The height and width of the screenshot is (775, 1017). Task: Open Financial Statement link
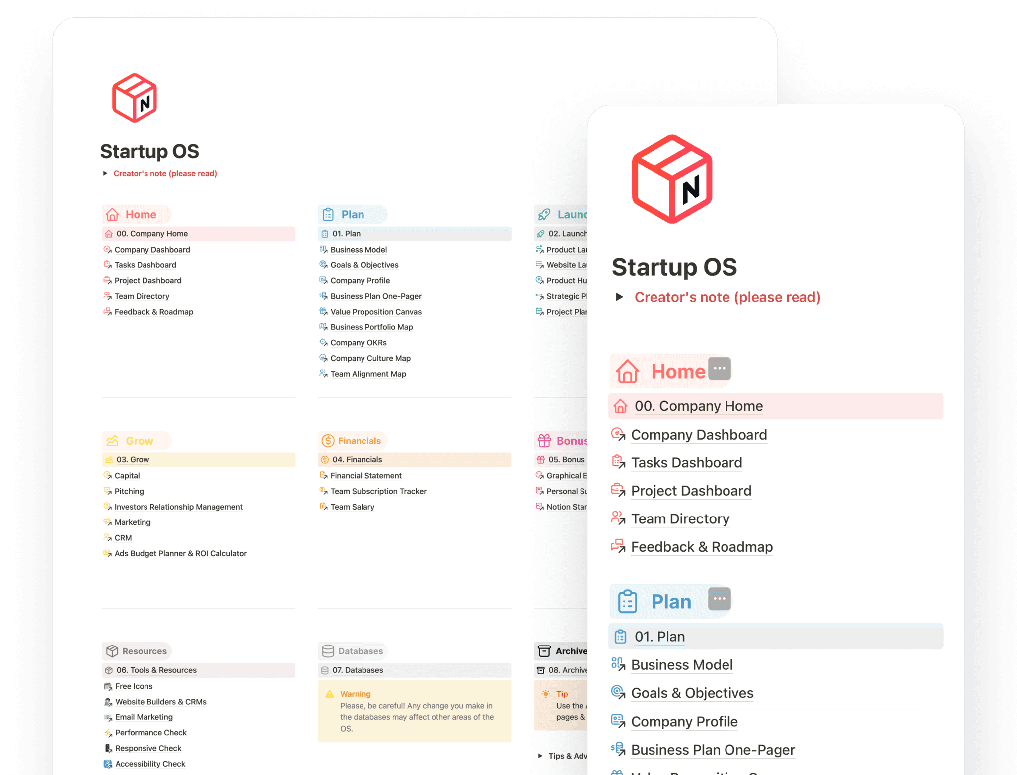(x=366, y=475)
